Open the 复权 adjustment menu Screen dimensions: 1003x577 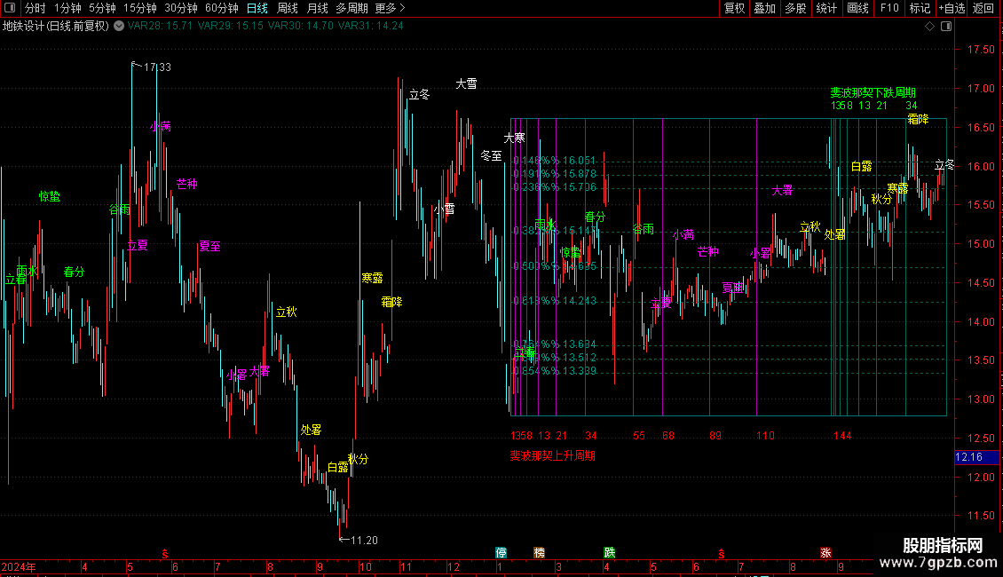tap(734, 8)
